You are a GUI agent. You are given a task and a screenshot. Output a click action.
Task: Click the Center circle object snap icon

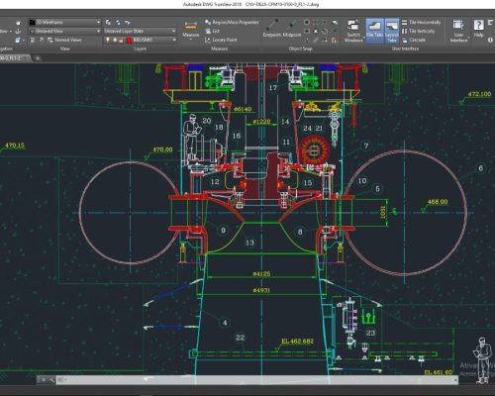tap(307, 22)
